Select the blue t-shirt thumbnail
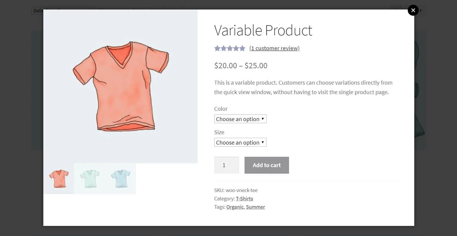The image size is (457, 236). pyautogui.click(x=120, y=179)
